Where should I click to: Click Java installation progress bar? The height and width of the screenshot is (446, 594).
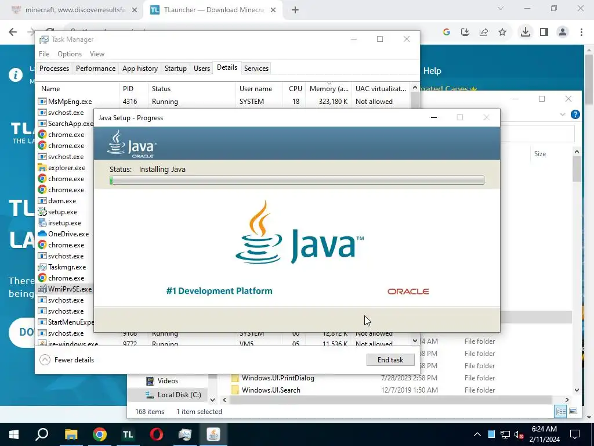(297, 180)
